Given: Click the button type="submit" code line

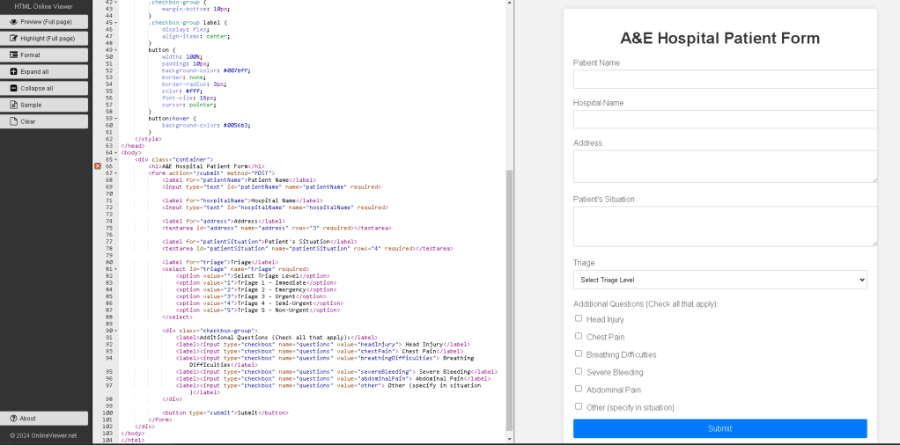Looking at the screenshot, I should click(x=225, y=412).
